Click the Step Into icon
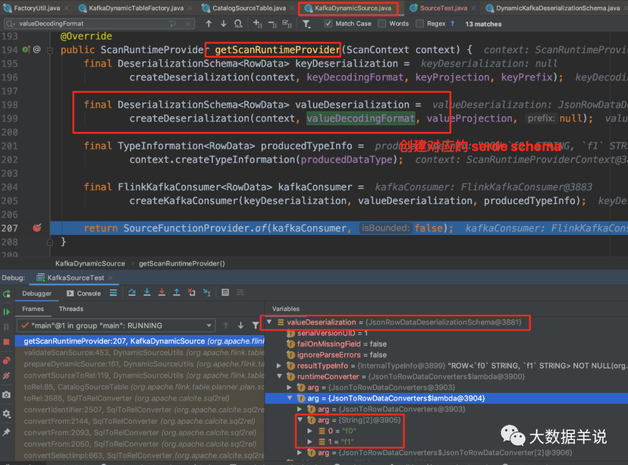The image size is (628, 465). [x=147, y=293]
